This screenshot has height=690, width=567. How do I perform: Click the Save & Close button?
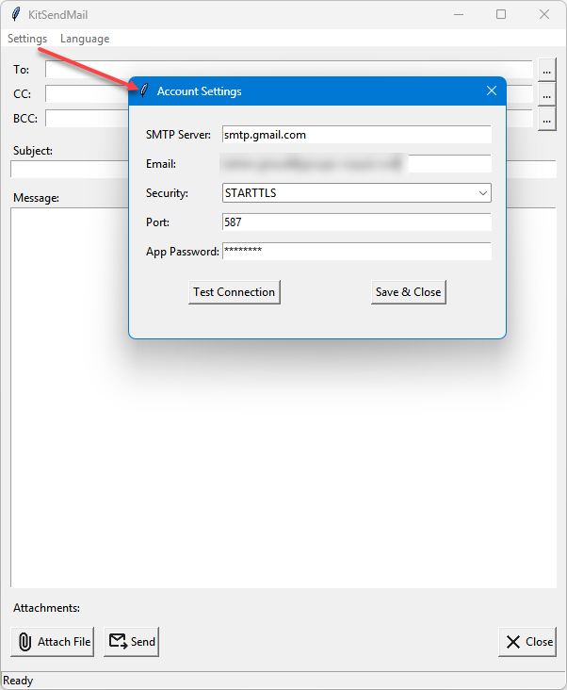[408, 292]
